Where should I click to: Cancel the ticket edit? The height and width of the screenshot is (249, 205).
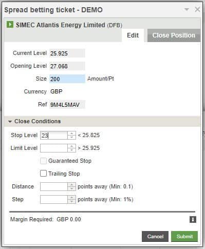pos(155,236)
